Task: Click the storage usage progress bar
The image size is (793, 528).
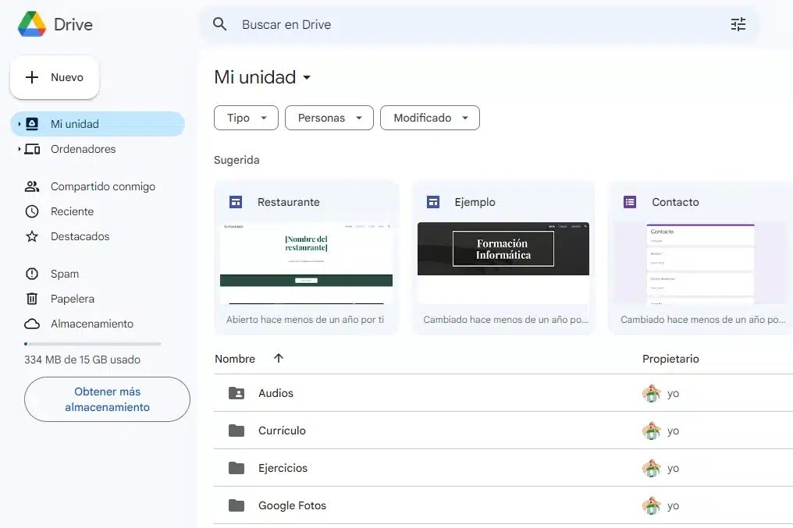Action: 93,344
